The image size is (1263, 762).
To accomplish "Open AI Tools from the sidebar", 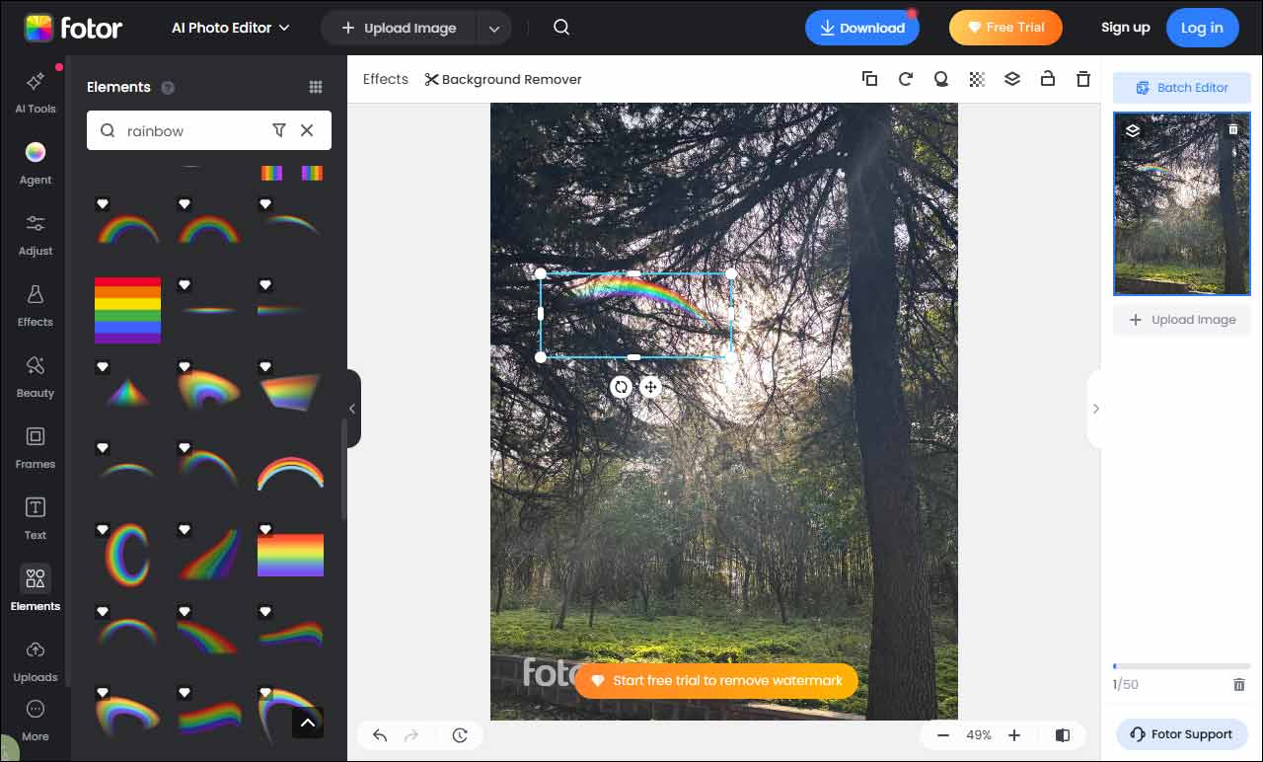I will tap(35, 93).
